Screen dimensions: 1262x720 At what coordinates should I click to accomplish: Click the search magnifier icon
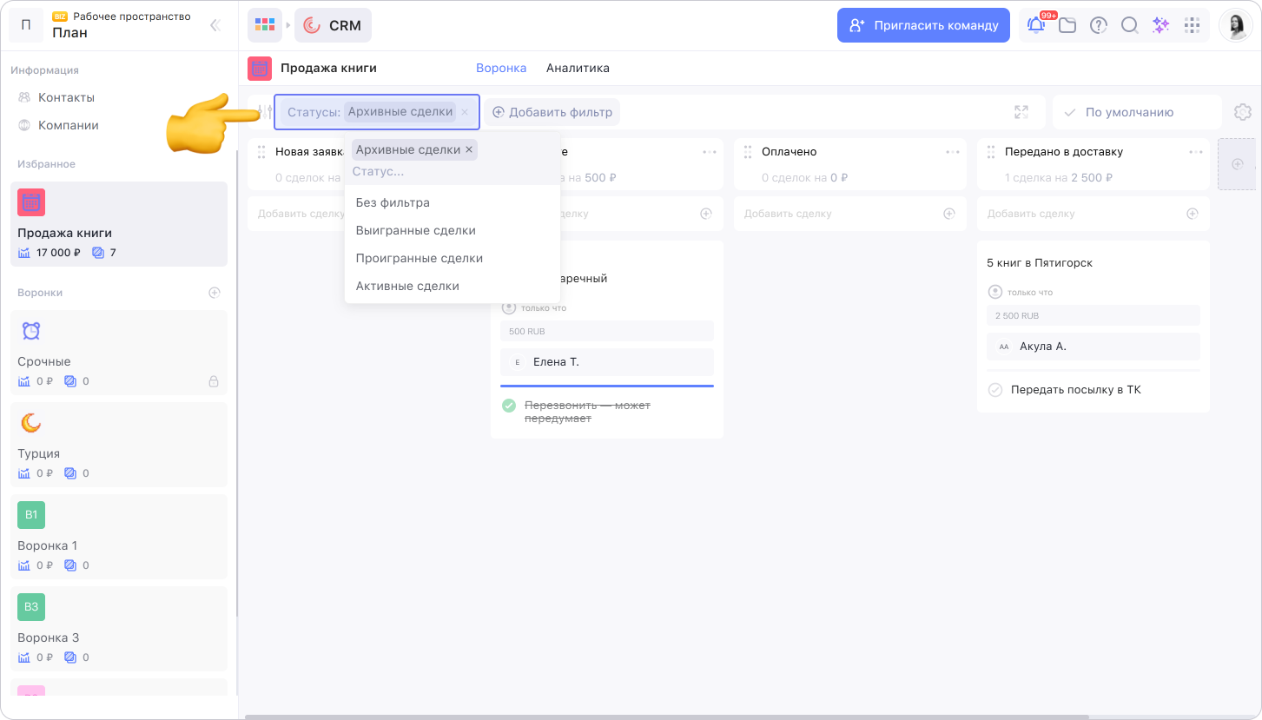[1129, 25]
